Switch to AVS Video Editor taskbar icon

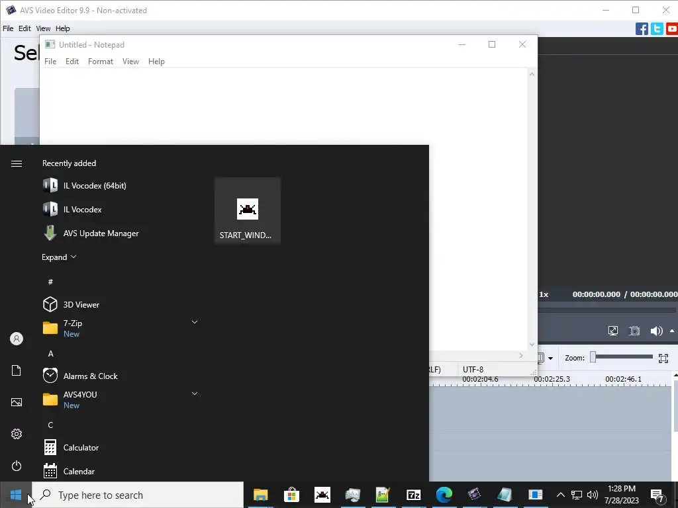(x=474, y=495)
